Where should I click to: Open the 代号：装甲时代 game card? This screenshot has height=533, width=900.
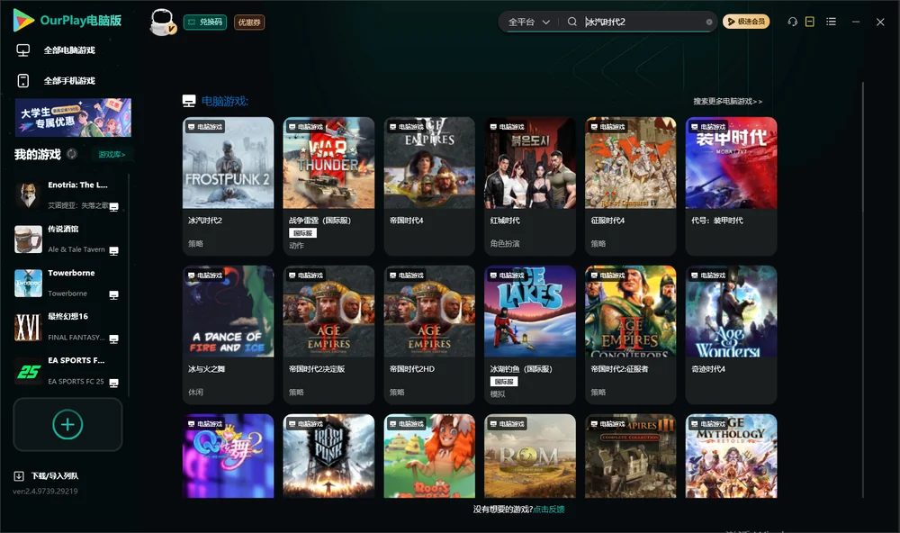point(731,186)
